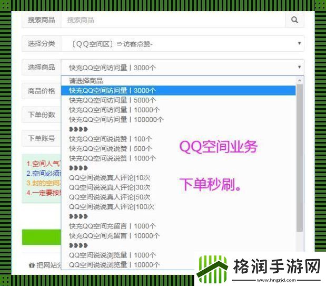Open the 选择分类 category dropdown
This screenshot has height=286, width=326.
[x=182, y=44]
